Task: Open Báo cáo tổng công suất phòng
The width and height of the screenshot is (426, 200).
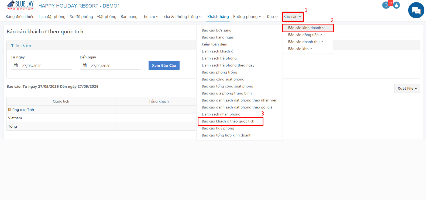Action: tap(228, 86)
